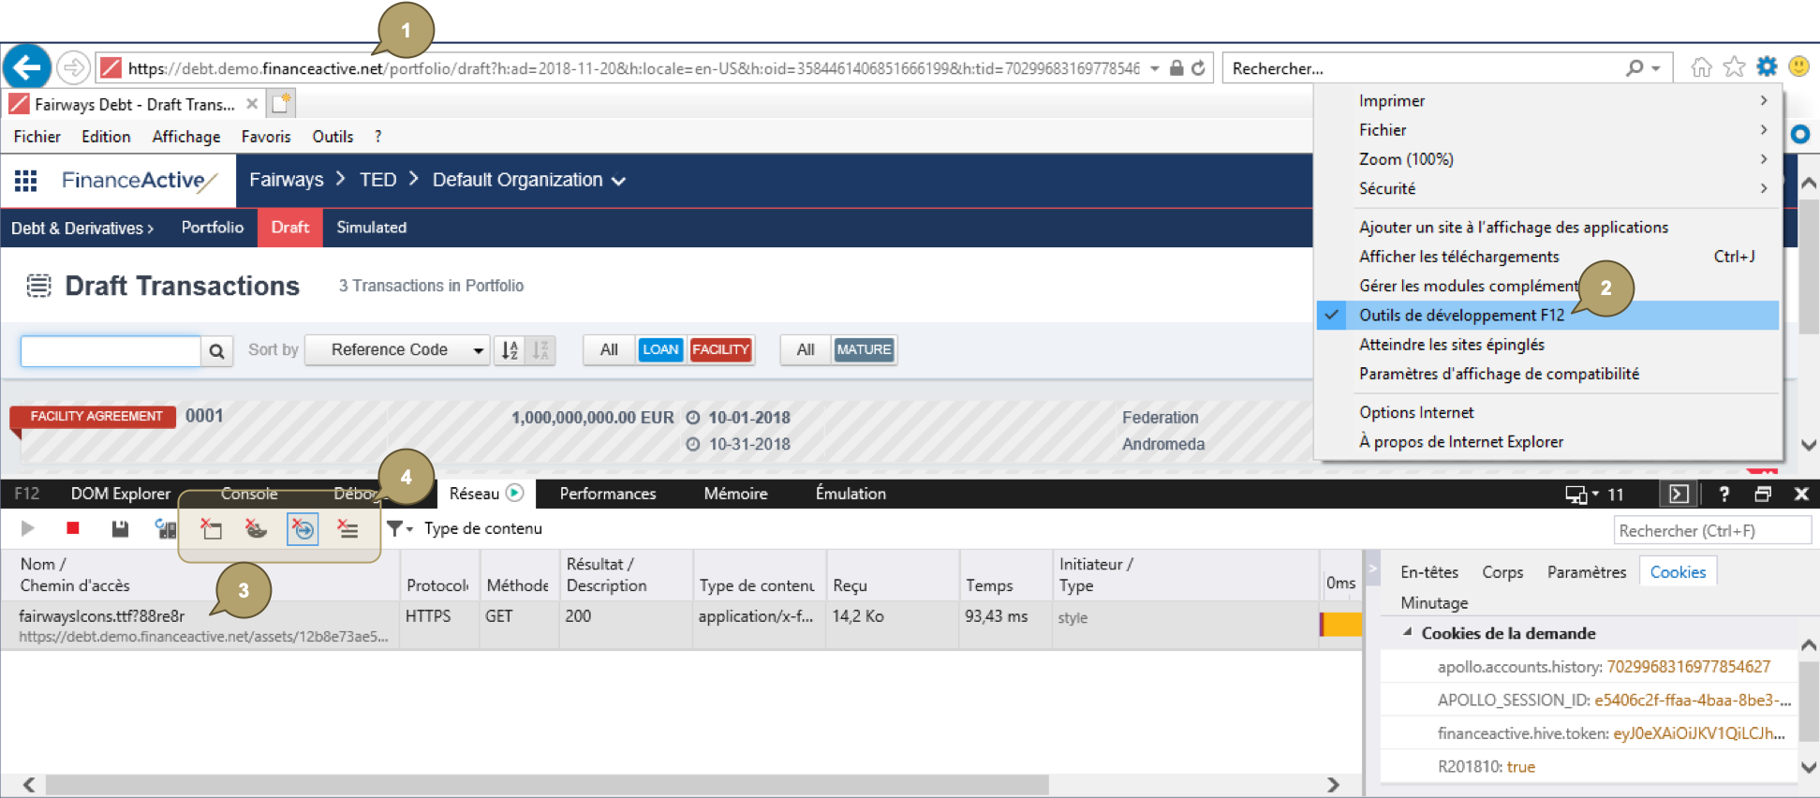The width and height of the screenshot is (1820, 798).
Task: Expand the Imprimer submenu
Action: pos(1547,100)
